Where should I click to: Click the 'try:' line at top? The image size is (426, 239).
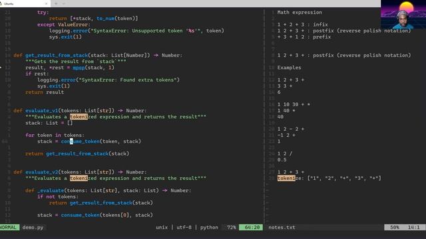tap(43, 12)
